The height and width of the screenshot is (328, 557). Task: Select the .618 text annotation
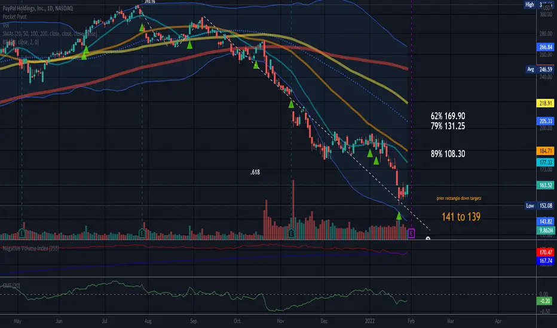[255, 172]
